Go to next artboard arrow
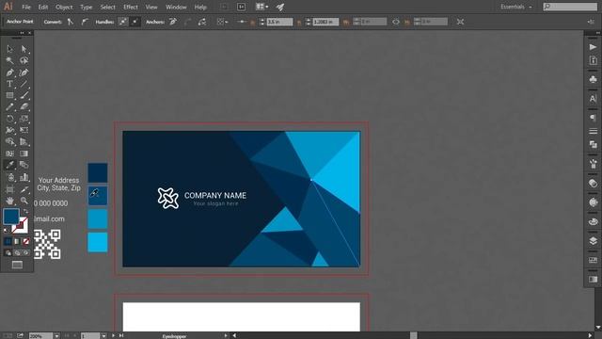This screenshot has width=602, height=339. point(113,335)
